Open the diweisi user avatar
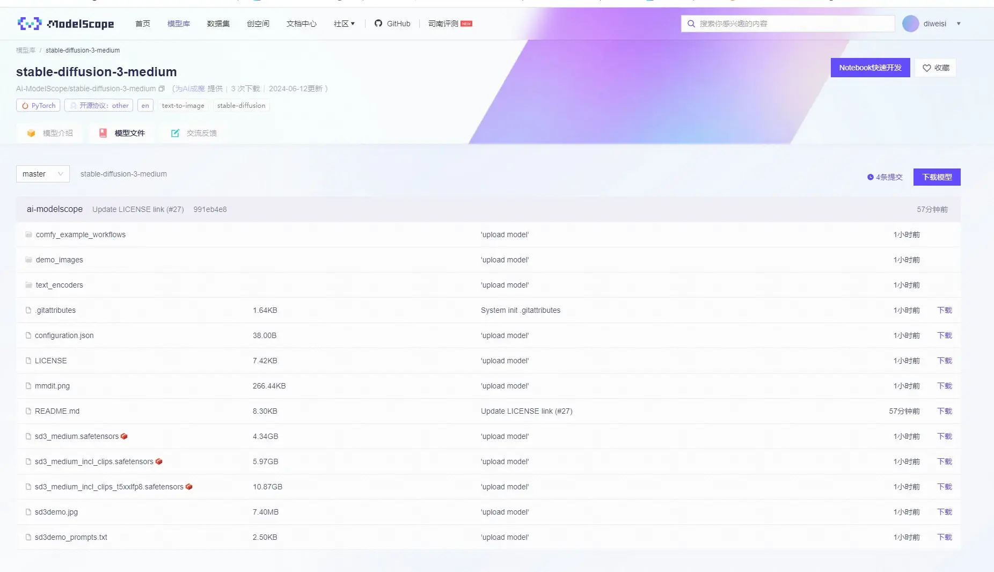The width and height of the screenshot is (994, 572). pos(911,24)
